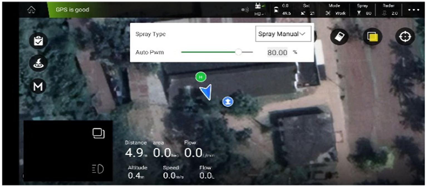Screen dimensions: 427x187
Task: Click the blue upload waypoint marker
Action: click(x=228, y=102)
